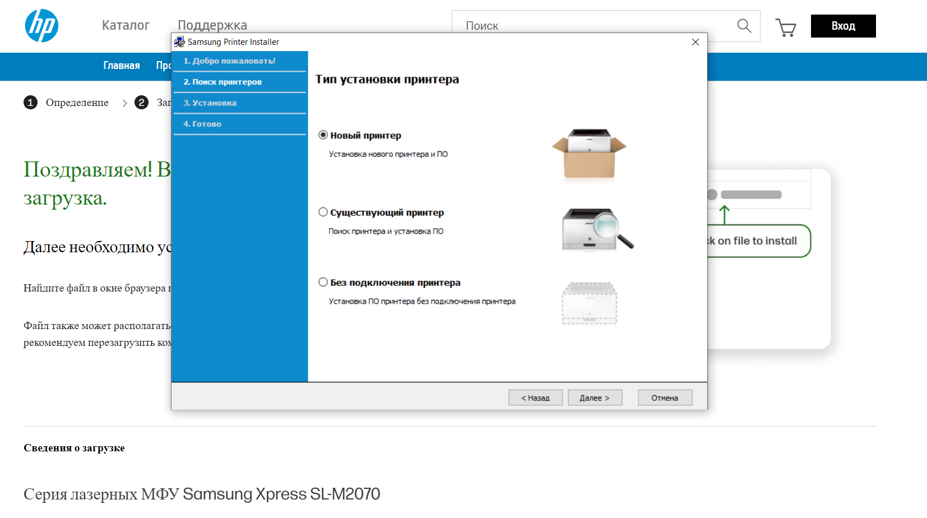Click the Samsung Xpress SL-M2070 series title
This screenshot has width=927, height=518.
(202, 494)
